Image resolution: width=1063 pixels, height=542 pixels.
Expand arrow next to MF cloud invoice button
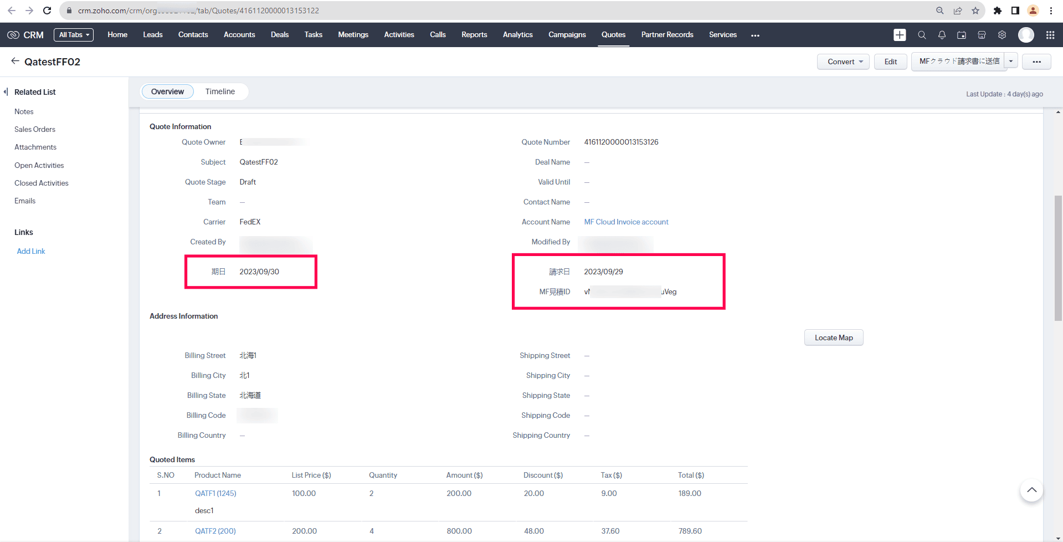(x=1011, y=62)
